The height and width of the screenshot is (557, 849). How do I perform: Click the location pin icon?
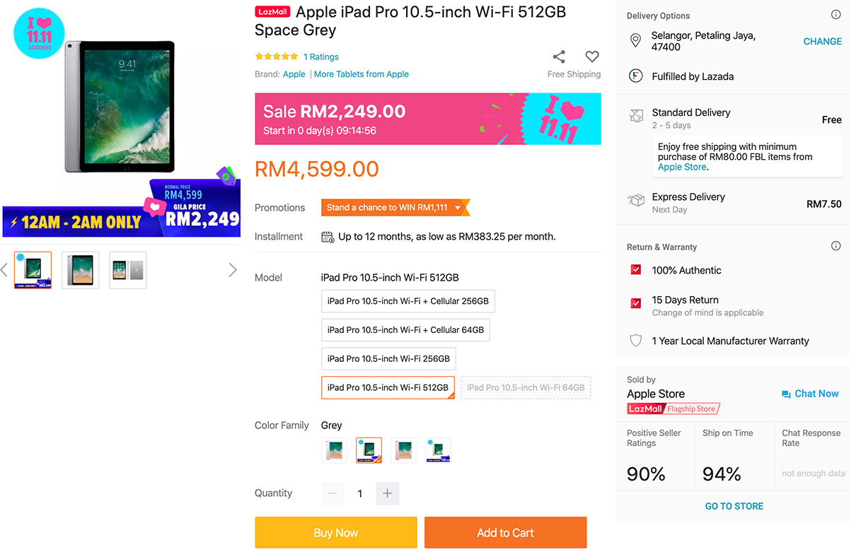point(635,40)
